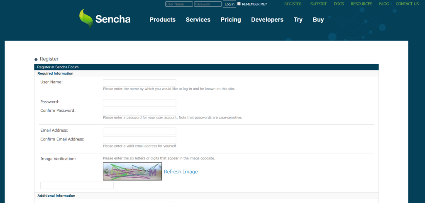Open the Pricing menu
Screen dimensions: 425x203
click(x=231, y=20)
